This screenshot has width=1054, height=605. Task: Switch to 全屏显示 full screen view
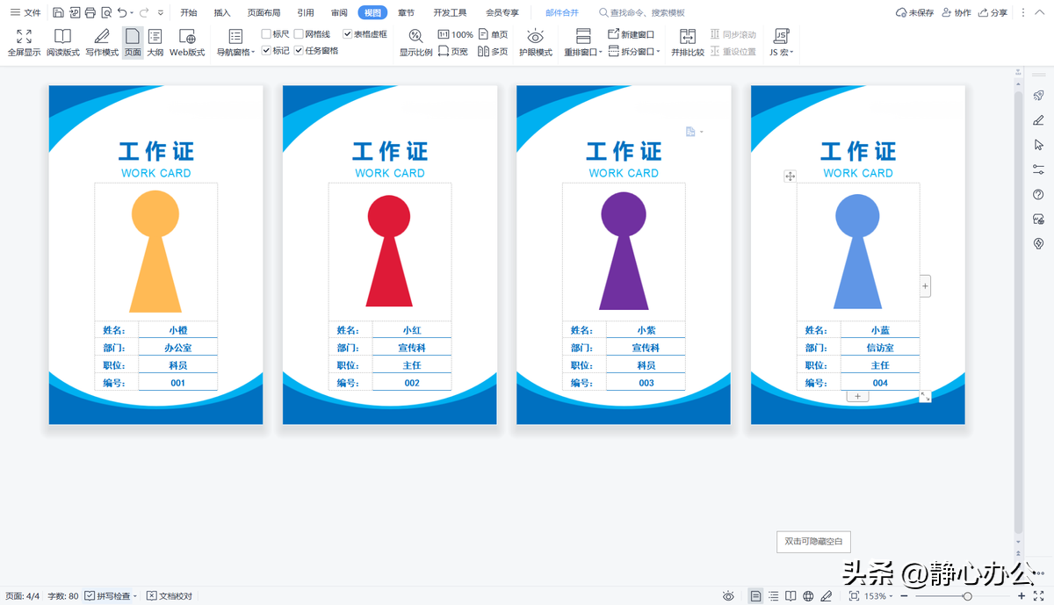point(24,43)
